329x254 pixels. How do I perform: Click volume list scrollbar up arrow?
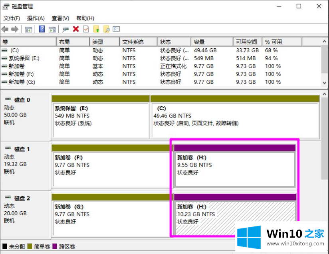click(324, 42)
